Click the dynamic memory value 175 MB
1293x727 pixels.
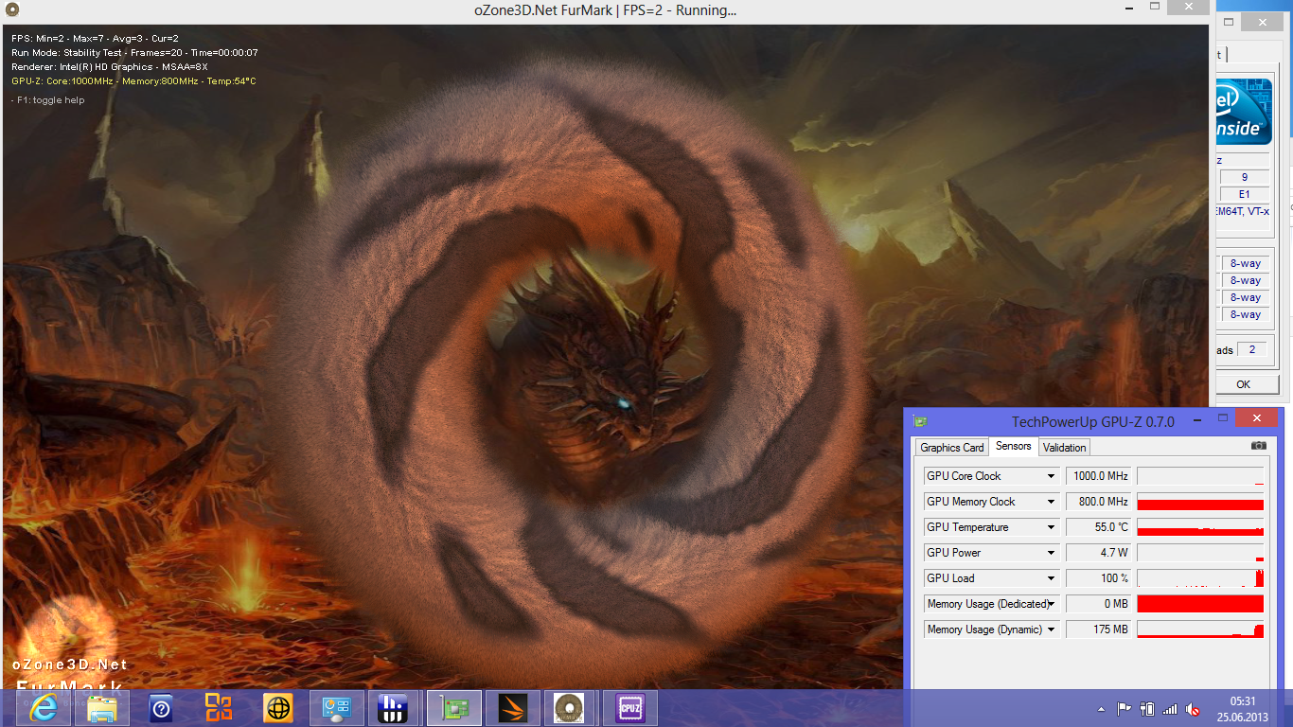(x=1099, y=629)
